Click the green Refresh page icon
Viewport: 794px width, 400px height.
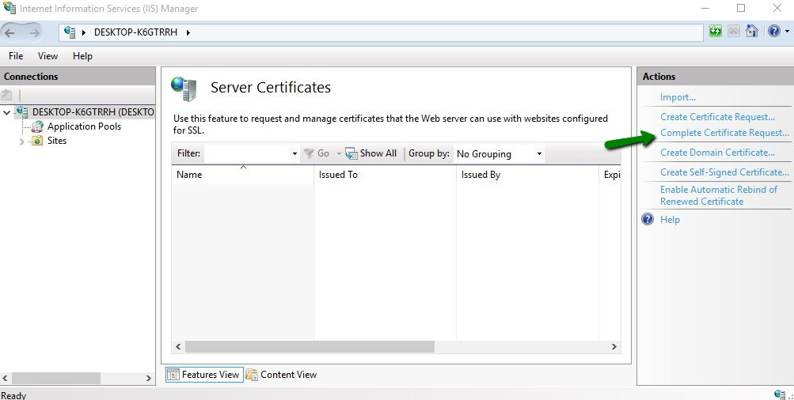[716, 32]
